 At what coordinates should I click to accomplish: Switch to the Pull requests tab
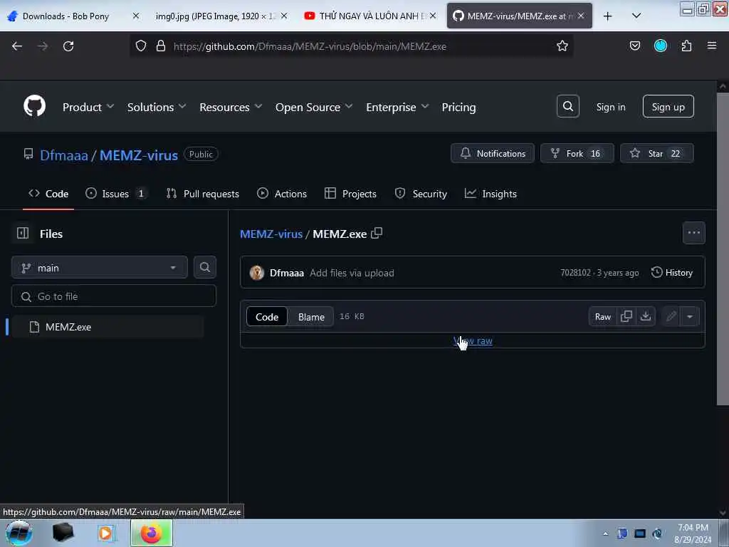tap(203, 194)
